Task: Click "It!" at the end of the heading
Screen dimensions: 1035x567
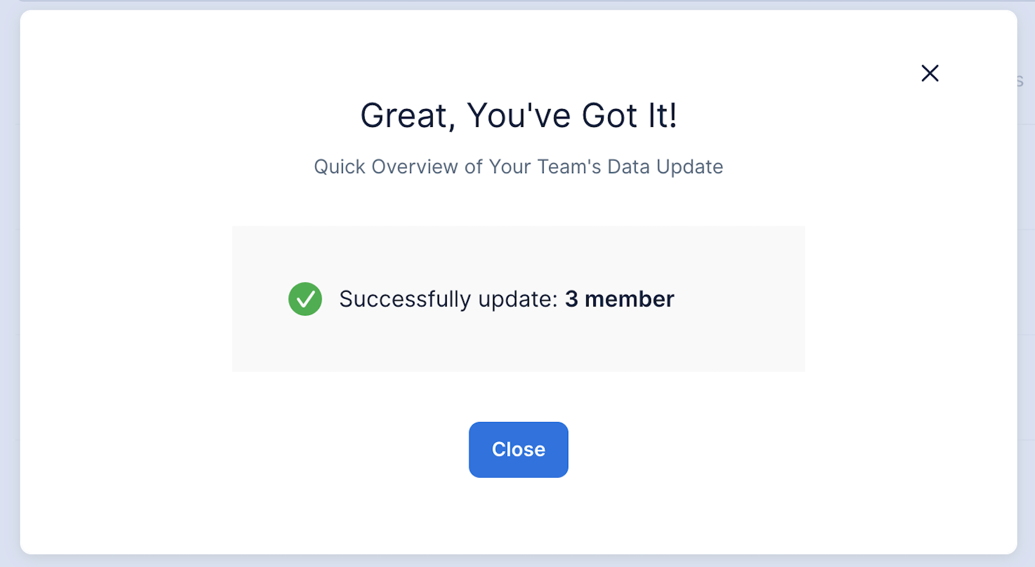Action: (x=662, y=116)
